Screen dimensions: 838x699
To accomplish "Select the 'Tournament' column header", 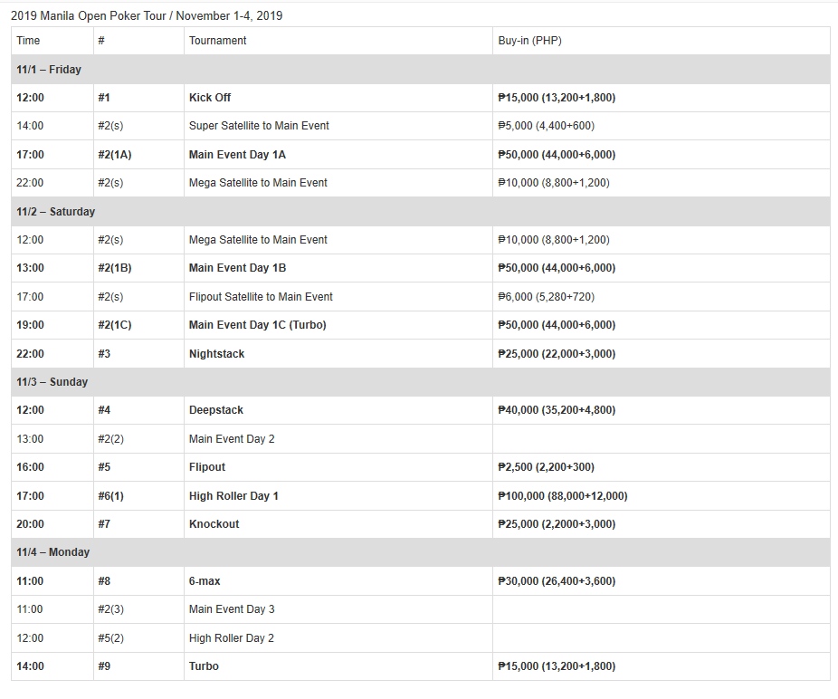I will [338, 41].
